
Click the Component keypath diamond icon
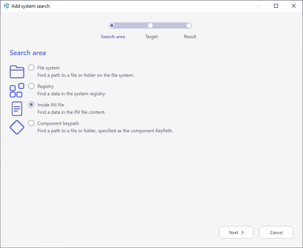pos(17,127)
